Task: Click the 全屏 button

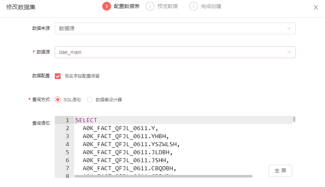Action: tap(280, 171)
